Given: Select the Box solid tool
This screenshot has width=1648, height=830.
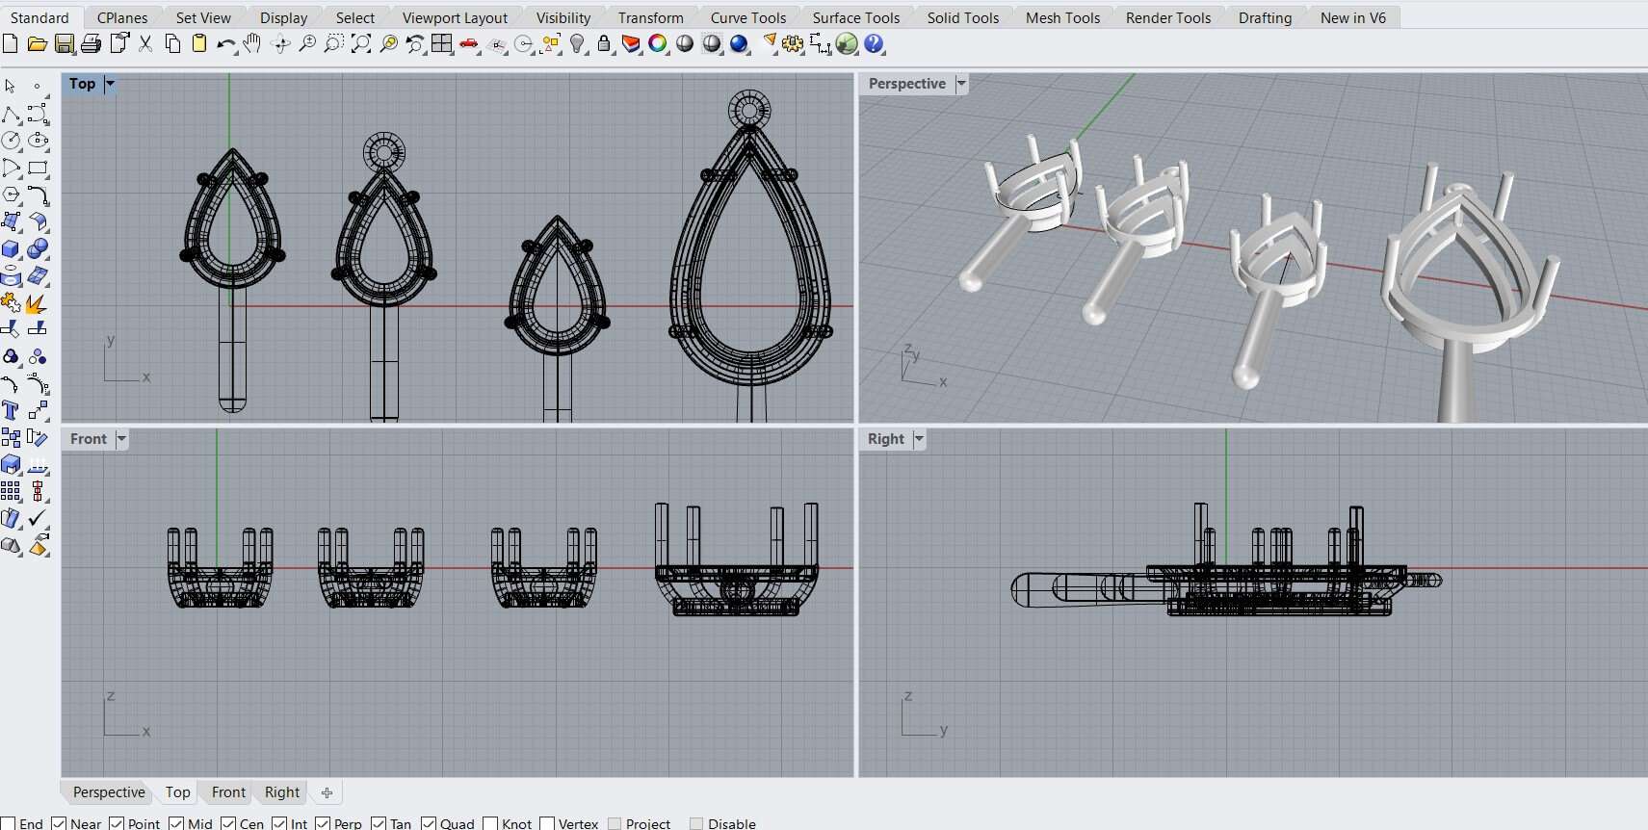Looking at the screenshot, I should point(11,248).
